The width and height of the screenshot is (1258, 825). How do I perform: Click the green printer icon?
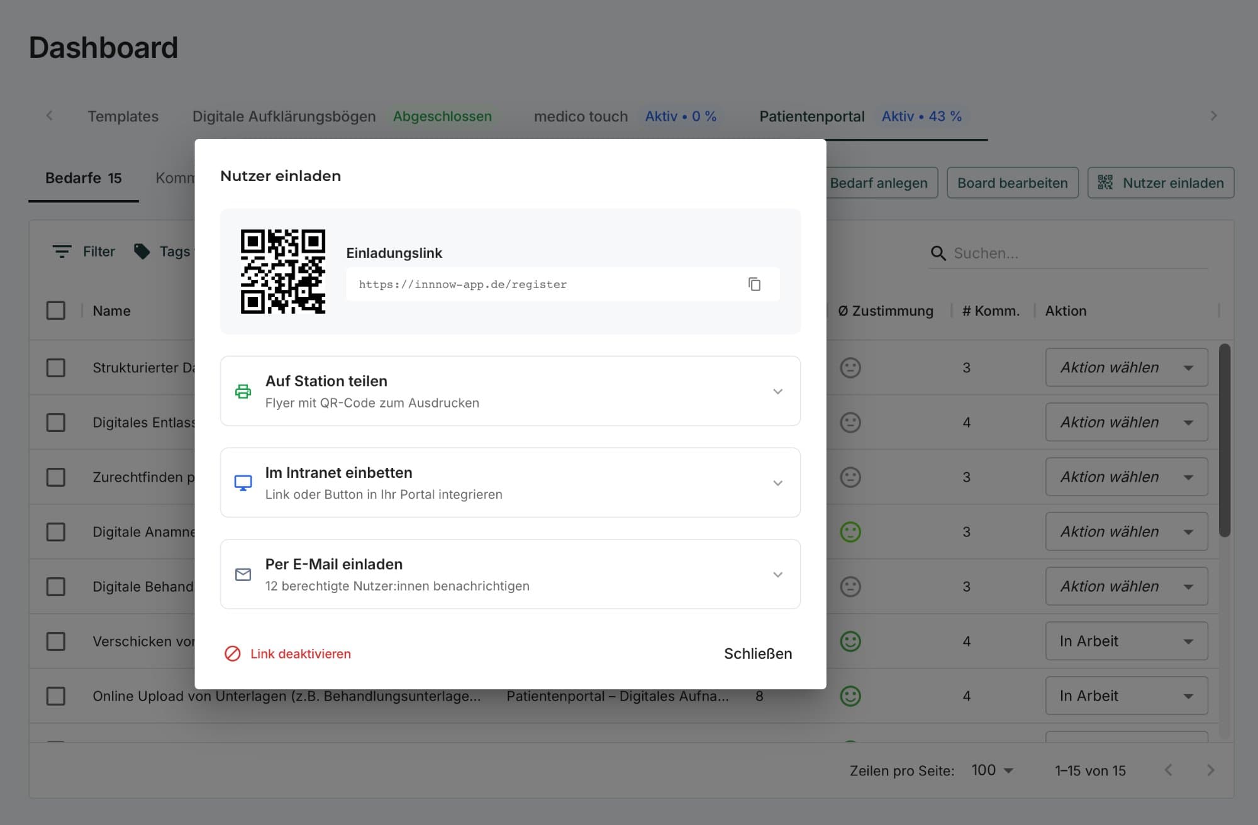point(243,392)
